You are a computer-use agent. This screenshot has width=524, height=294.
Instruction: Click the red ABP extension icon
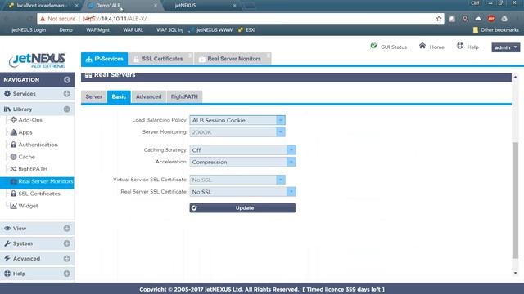point(491,19)
